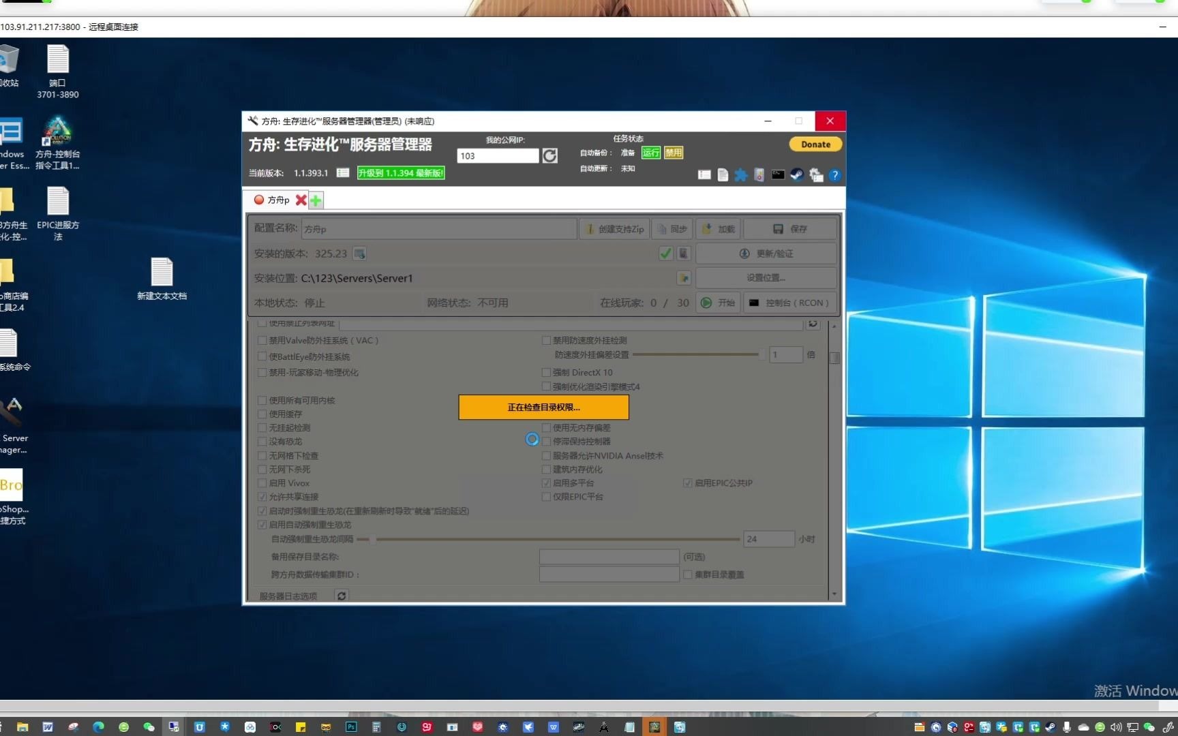
Task: Toggle 禁用Valve防外挂系统 (VAC) checkbox
Action: pos(262,340)
